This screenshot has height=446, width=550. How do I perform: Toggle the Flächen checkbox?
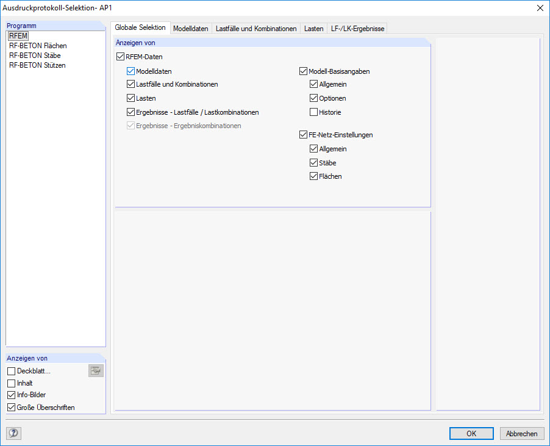[313, 176]
